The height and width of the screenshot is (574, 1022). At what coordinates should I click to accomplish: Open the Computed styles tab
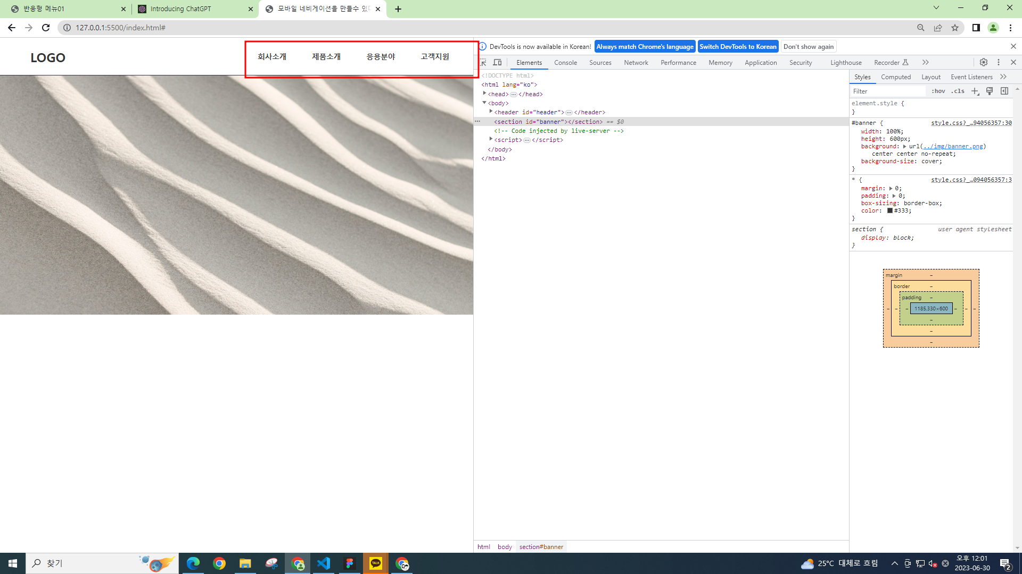pos(896,77)
